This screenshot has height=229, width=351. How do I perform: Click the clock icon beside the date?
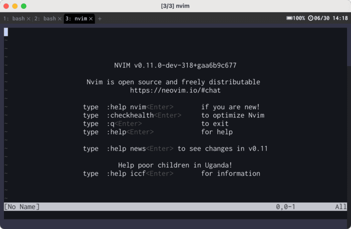click(311, 18)
